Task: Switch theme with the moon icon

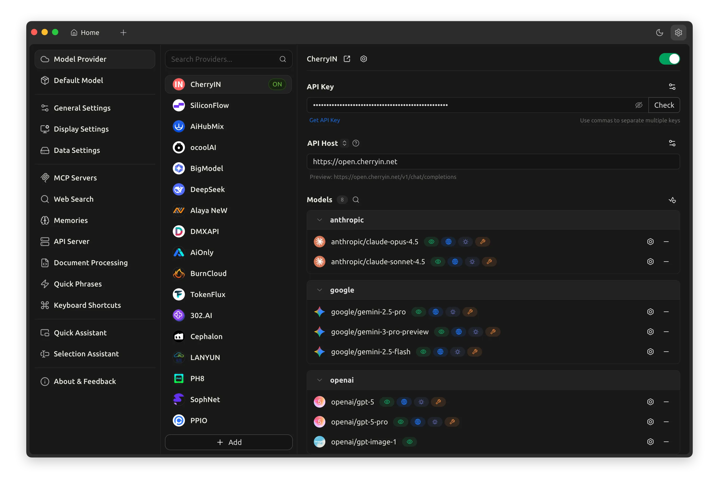Action: click(659, 33)
